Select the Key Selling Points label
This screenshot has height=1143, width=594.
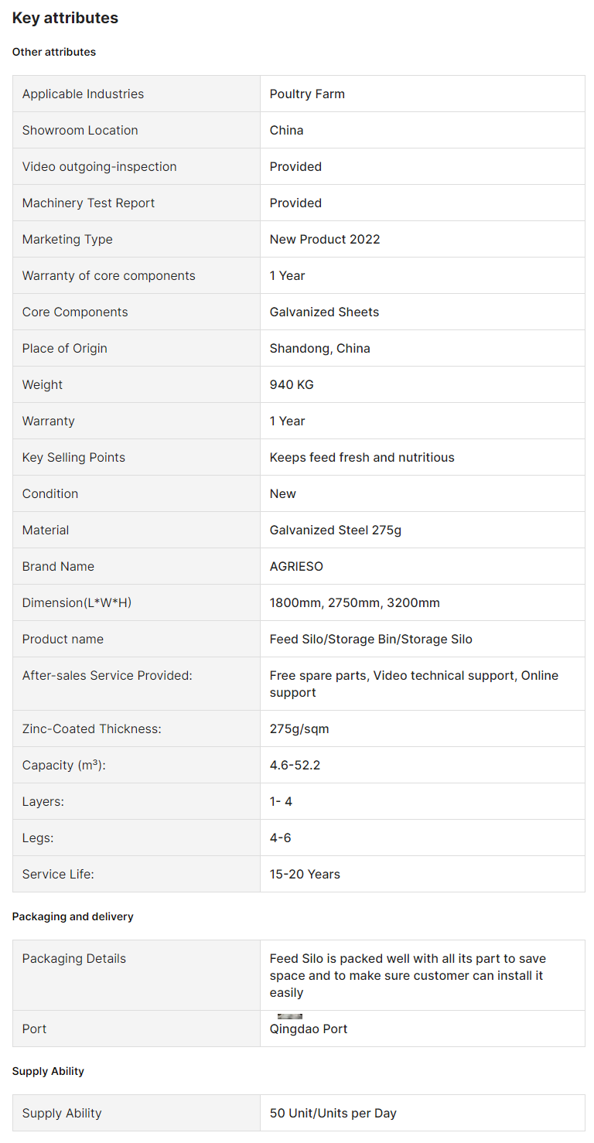pyautogui.click(x=73, y=457)
